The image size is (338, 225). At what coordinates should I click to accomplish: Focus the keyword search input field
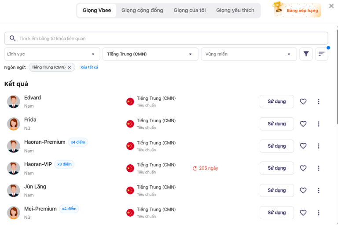[166, 38]
